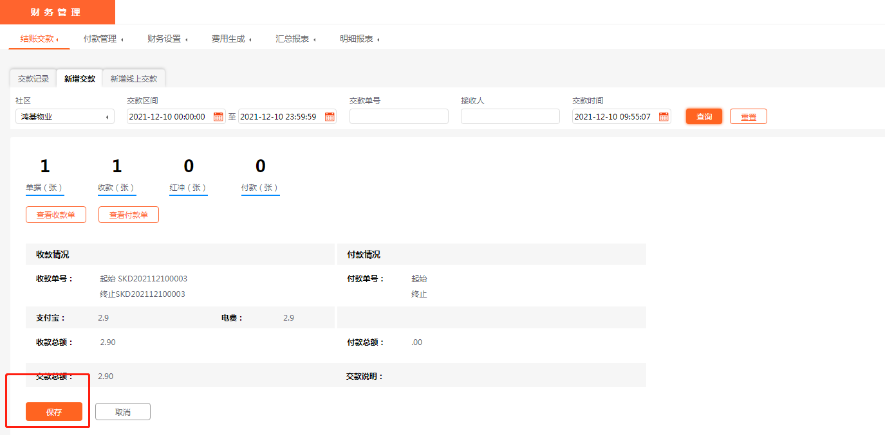This screenshot has width=885, height=435.
Task: Open the 财务设置 menu
Action: [x=167, y=39]
